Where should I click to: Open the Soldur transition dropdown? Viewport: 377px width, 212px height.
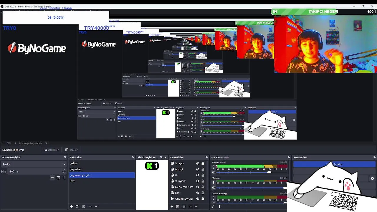34,164
